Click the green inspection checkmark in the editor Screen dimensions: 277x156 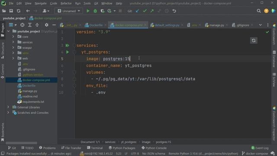[x=267, y=32]
